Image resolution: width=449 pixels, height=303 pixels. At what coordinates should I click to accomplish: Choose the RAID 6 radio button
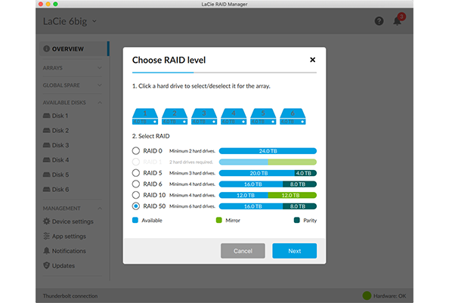point(136,184)
